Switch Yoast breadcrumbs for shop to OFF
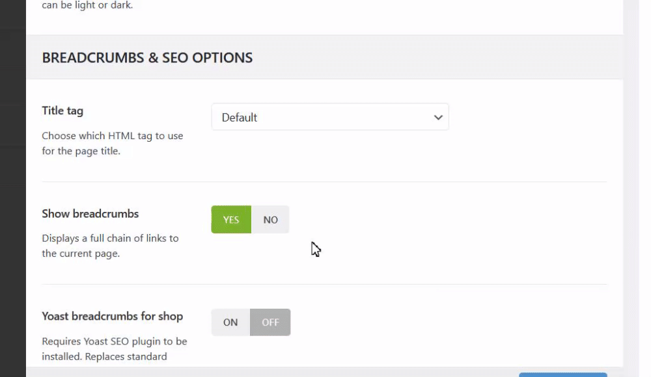Image resolution: width=651 pixels, height=377 pixels. tap(270, 322)
